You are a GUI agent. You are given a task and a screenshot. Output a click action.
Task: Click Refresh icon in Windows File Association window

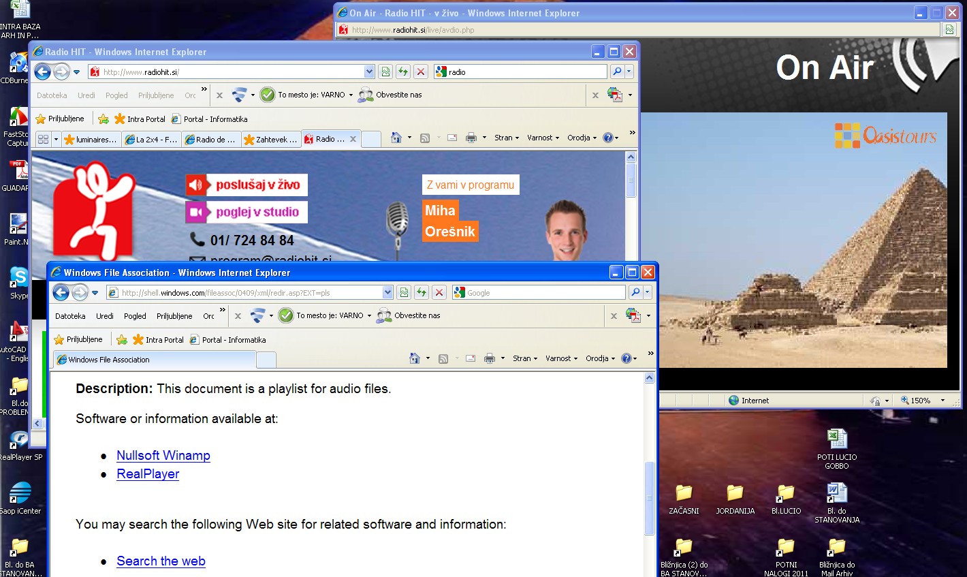tap(422, 293)
